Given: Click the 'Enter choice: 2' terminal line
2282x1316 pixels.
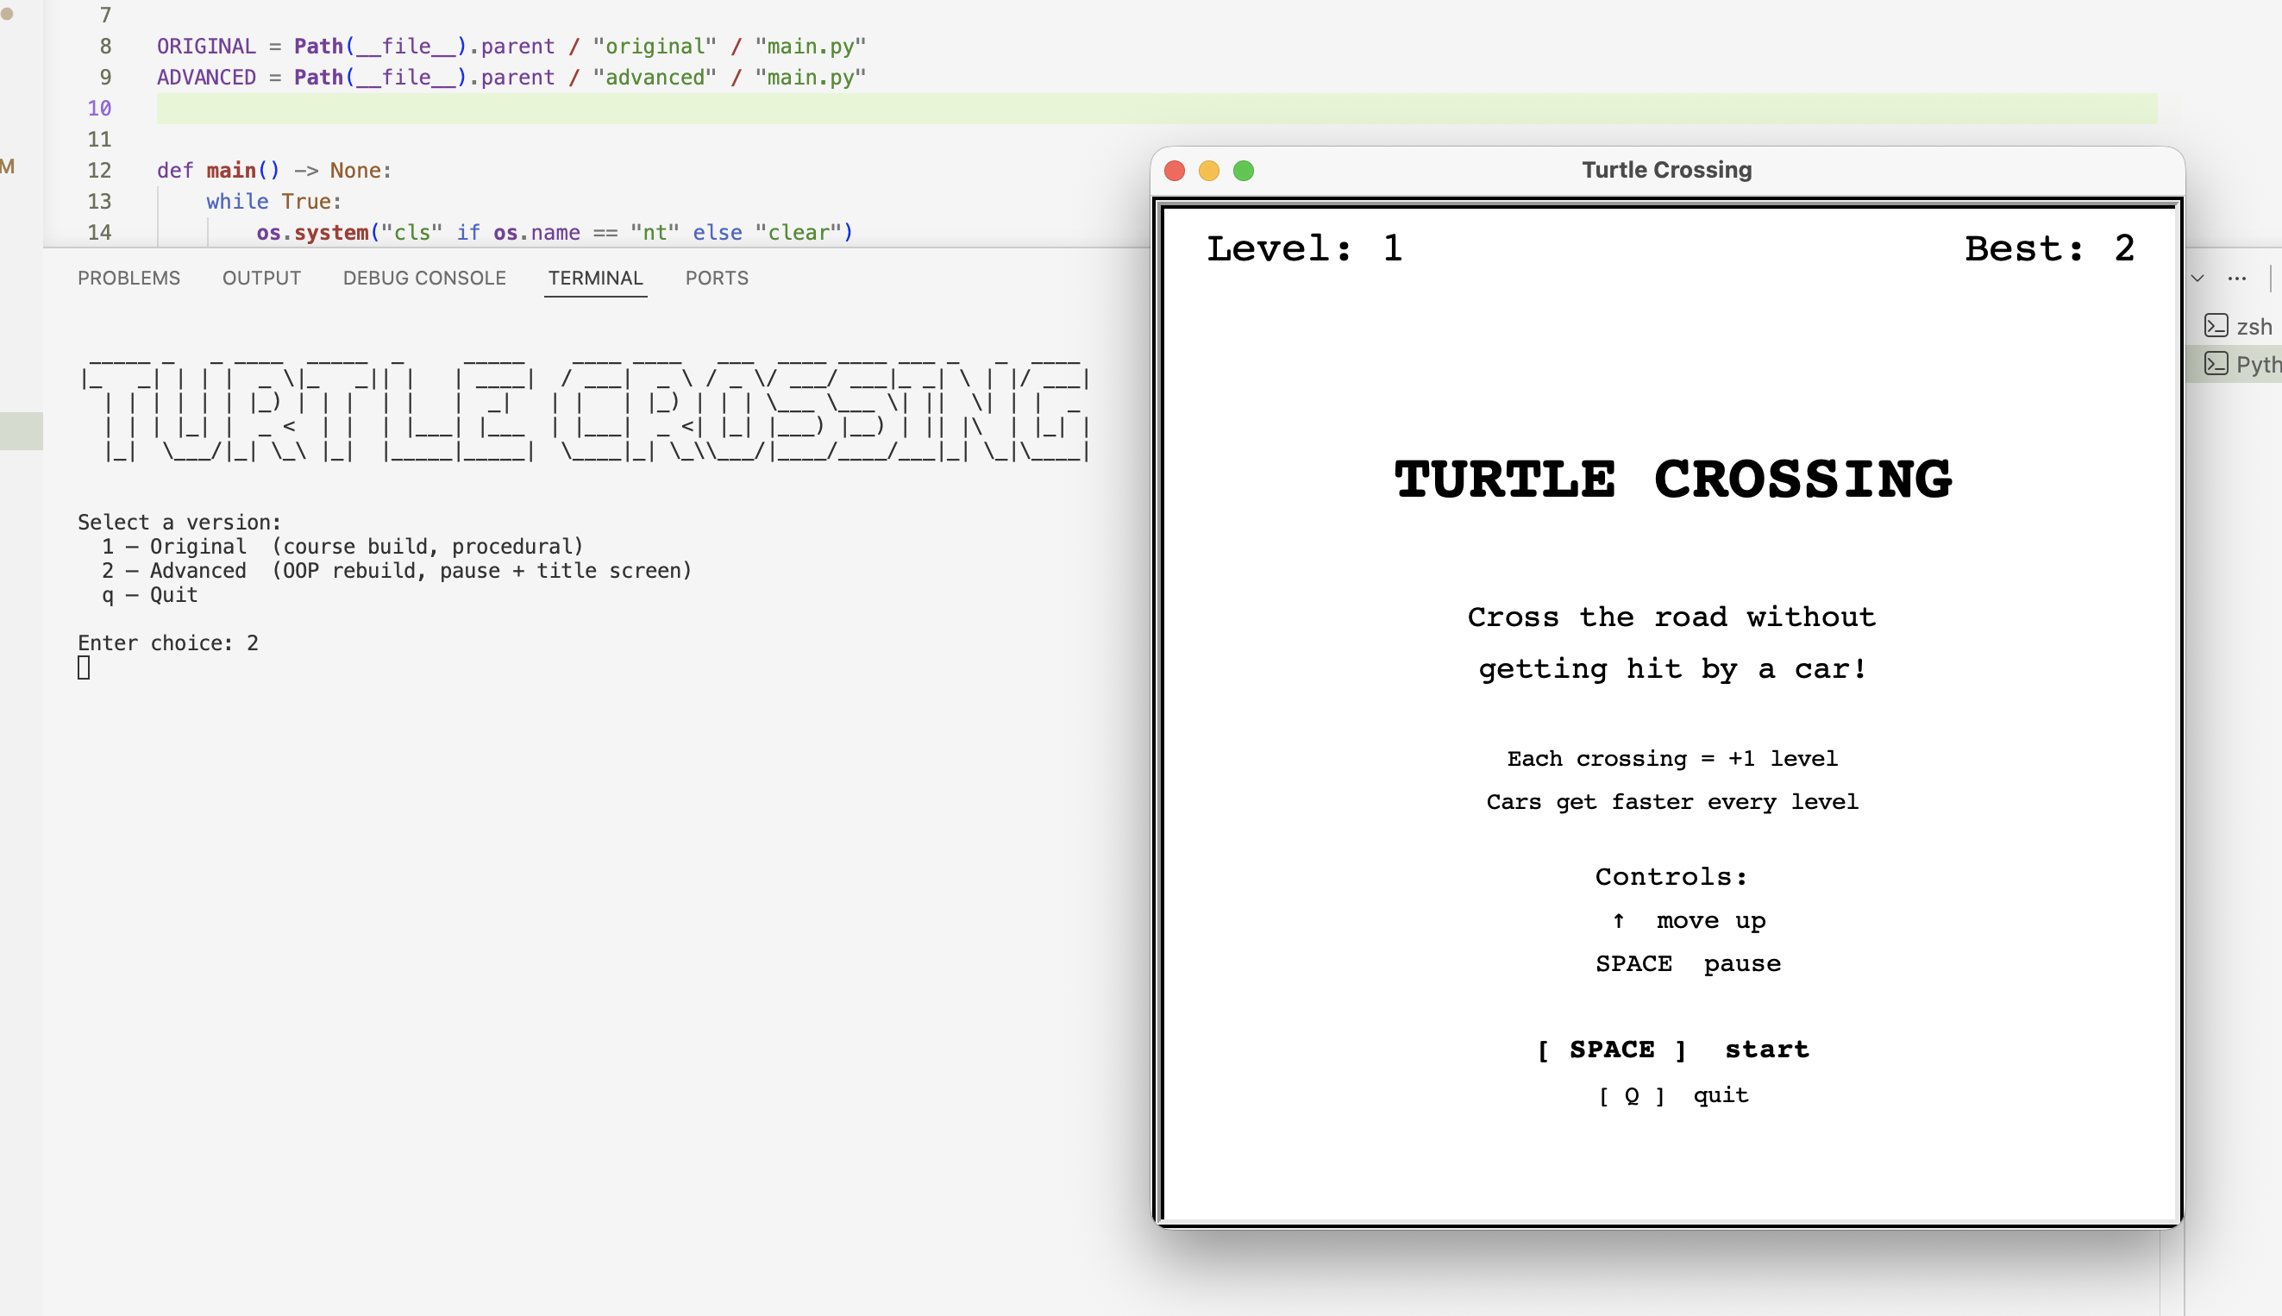Looking at the screenshot, I should click(x=168, y=642).
